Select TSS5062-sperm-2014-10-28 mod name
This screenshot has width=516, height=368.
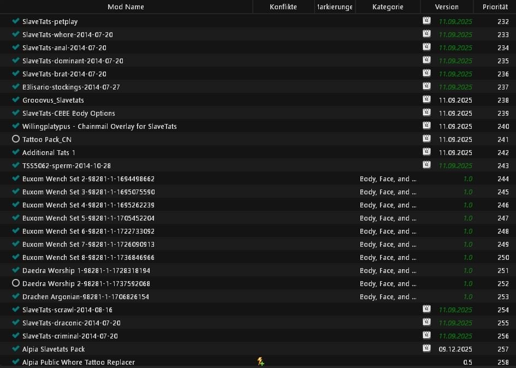[67, 165]
